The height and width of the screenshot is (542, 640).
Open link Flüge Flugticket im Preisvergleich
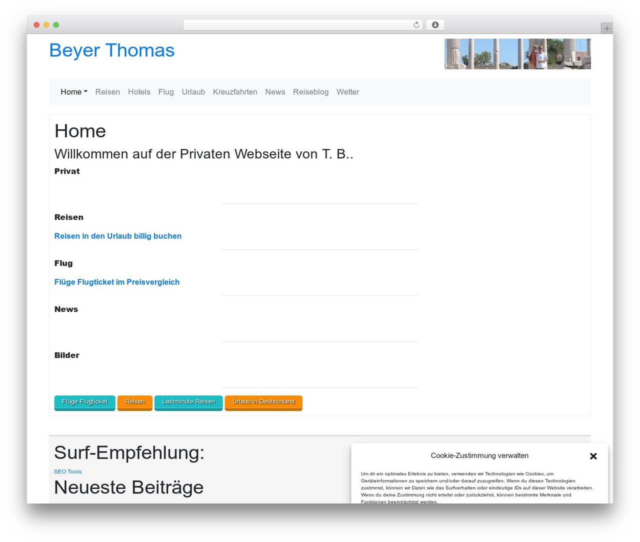click(x=117, y=282)
